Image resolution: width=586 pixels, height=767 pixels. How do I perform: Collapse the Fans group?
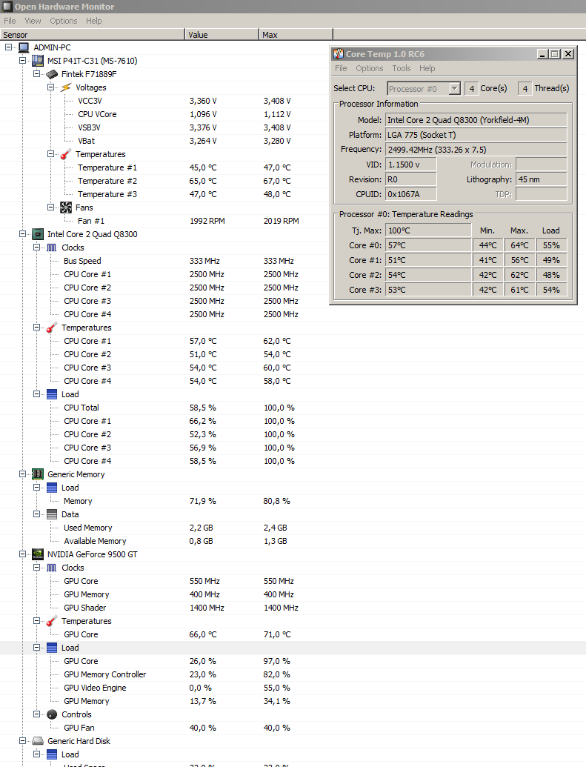pyautogui.click(x=51, y=207)
